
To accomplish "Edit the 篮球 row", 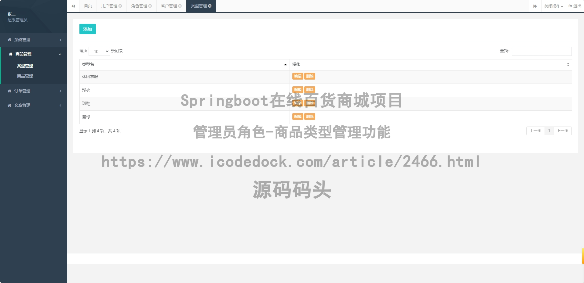I will (298, 116).
